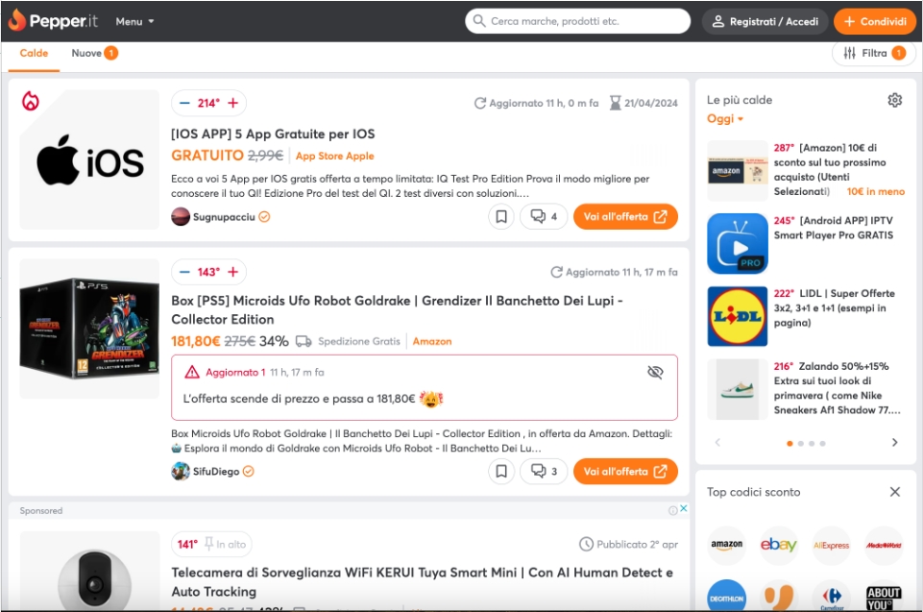Open the Goldrake PS5 box thumbnail
The image size is (923, 612).
[89, 329]
